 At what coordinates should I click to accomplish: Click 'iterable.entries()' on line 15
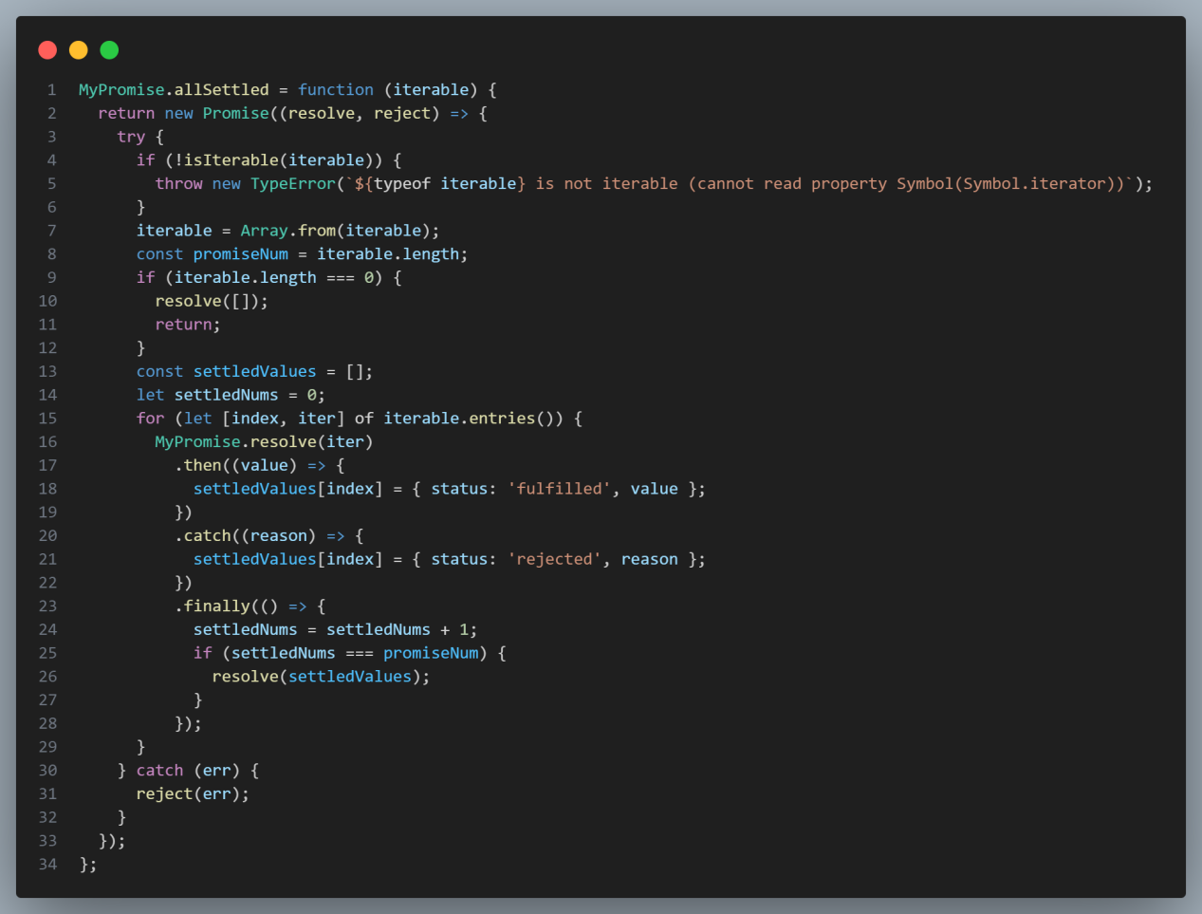pyautogui.click(x=473, y=419)
